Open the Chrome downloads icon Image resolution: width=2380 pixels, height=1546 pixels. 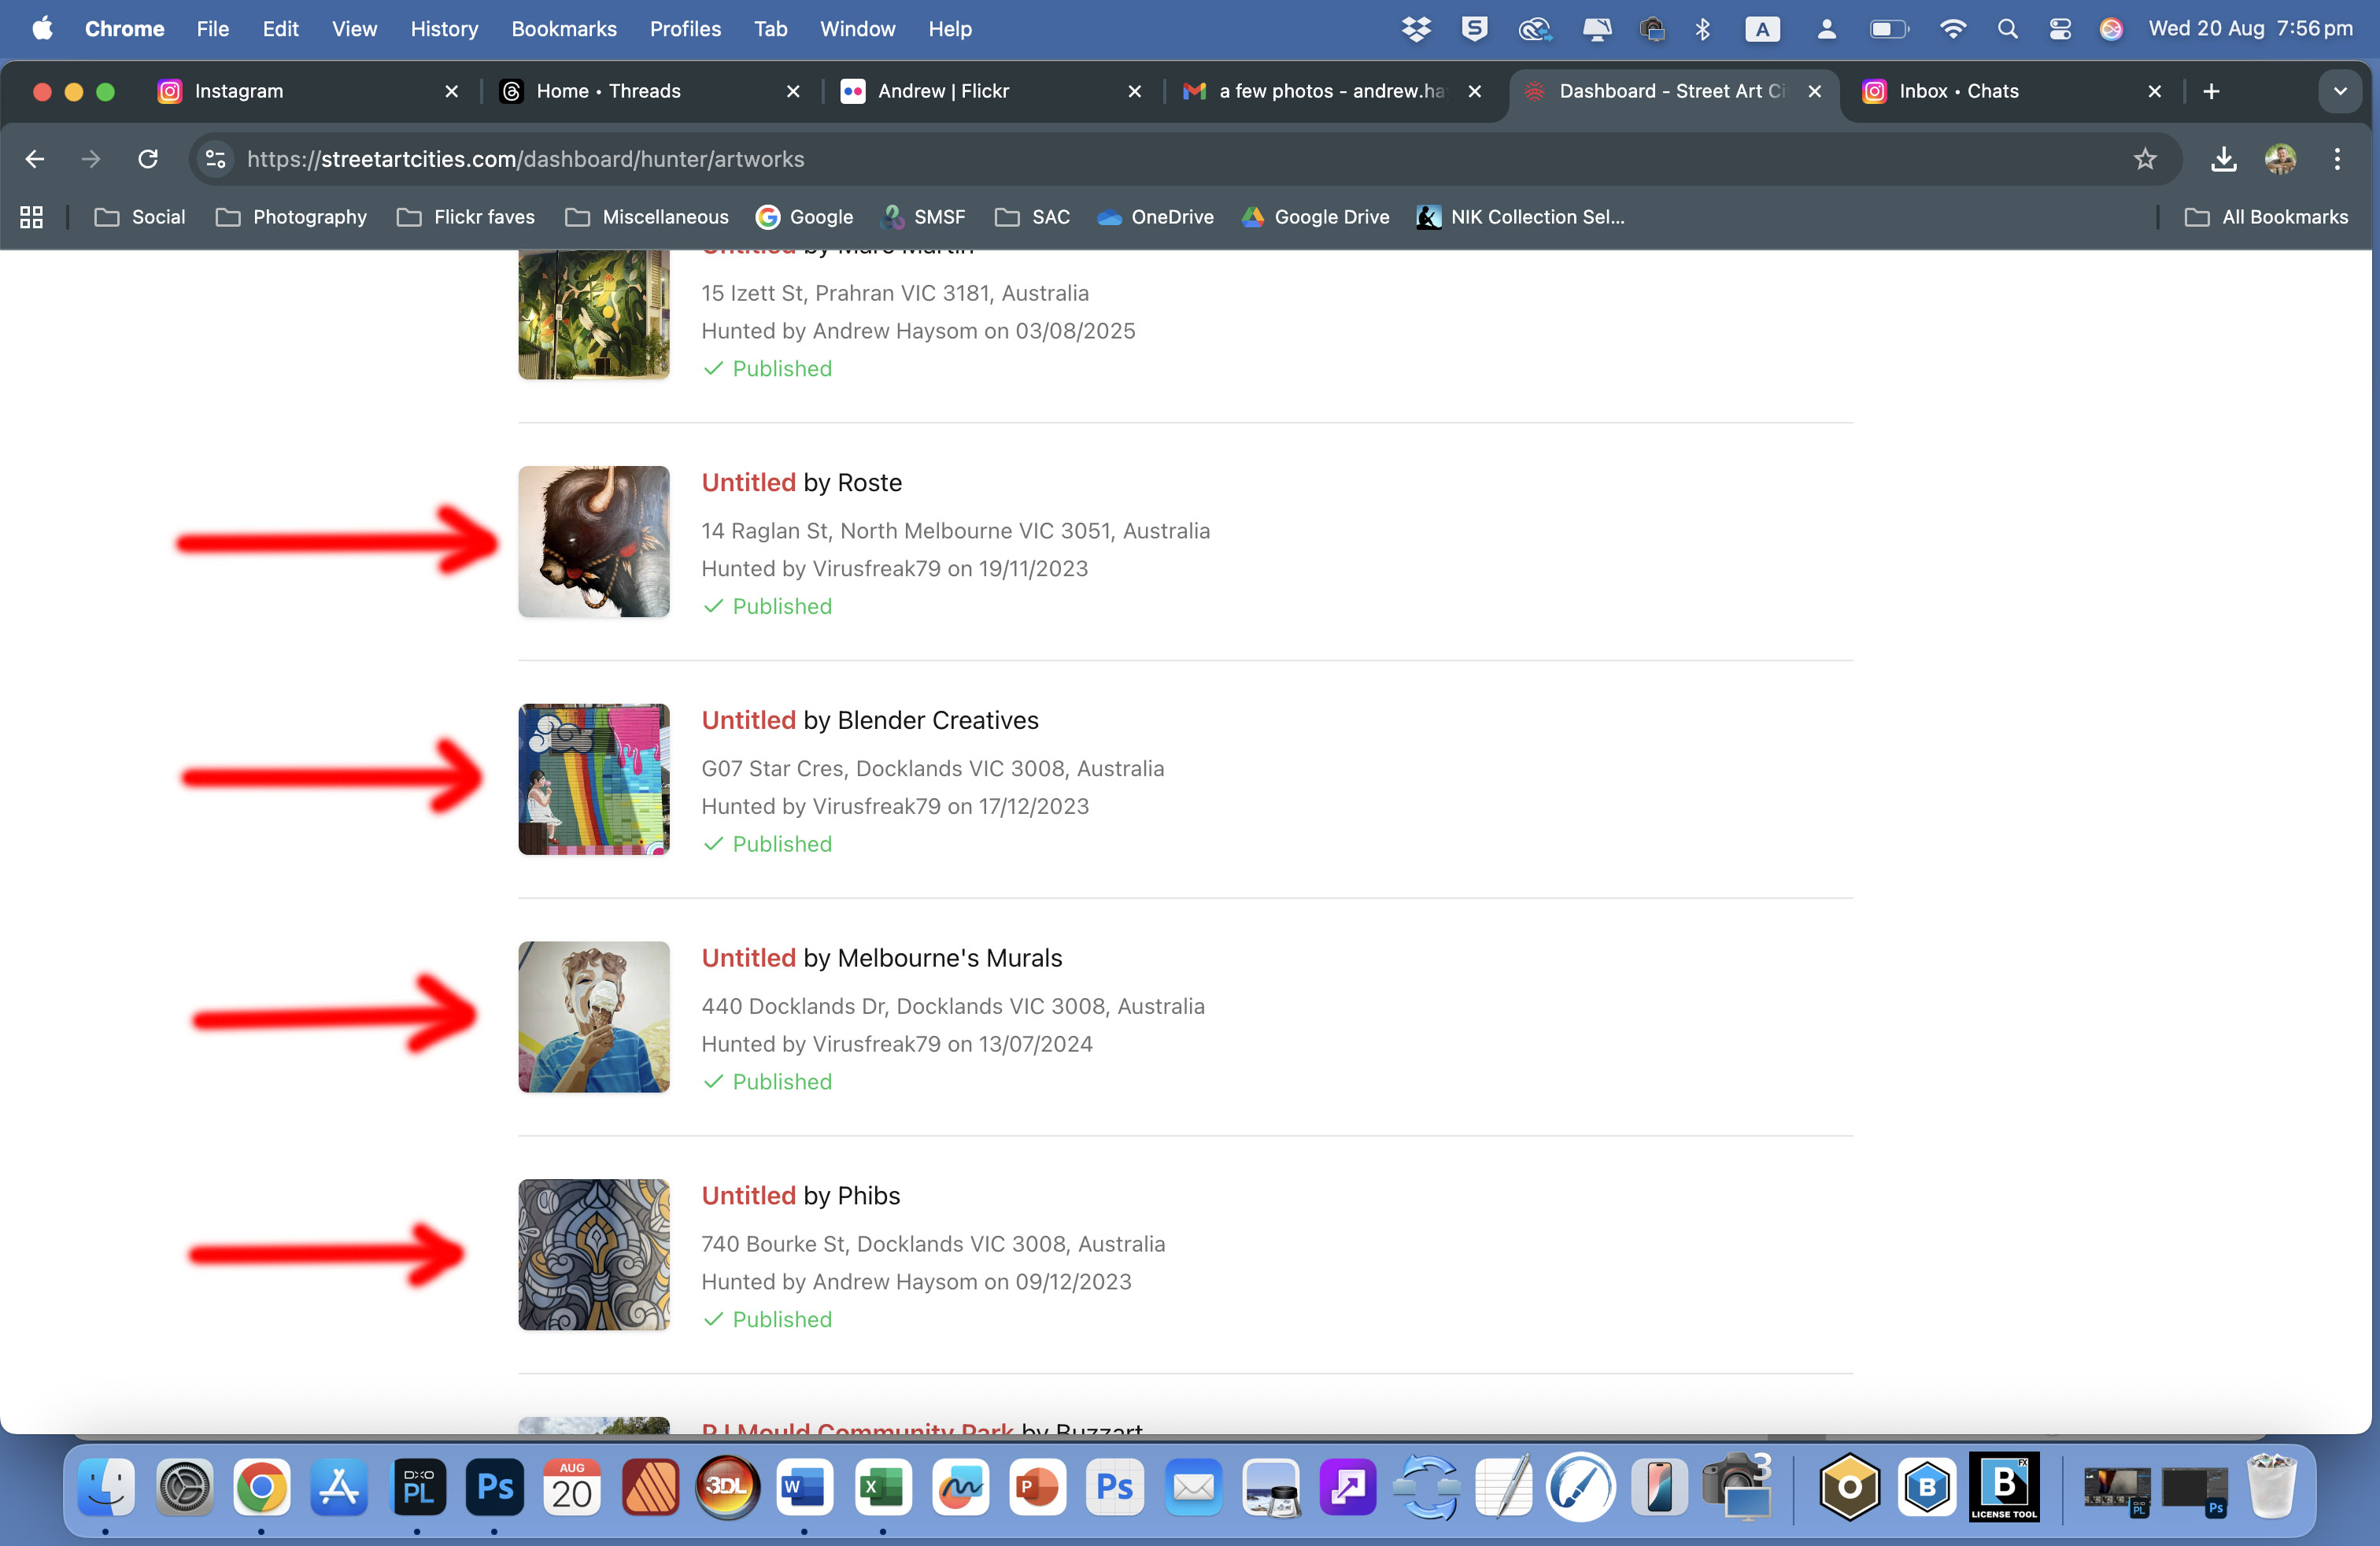point(2223,159)
